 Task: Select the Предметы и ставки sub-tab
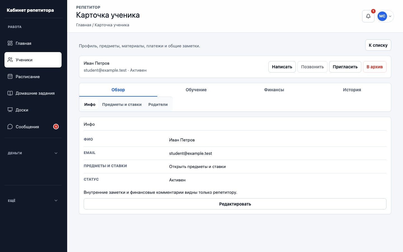click(122, 104)
